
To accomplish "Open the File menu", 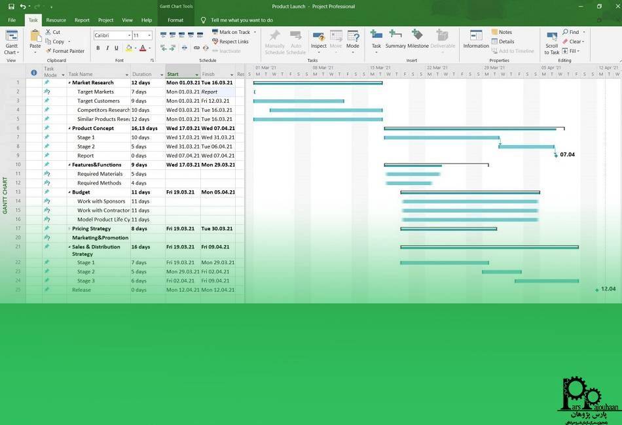I will [12, 20].
